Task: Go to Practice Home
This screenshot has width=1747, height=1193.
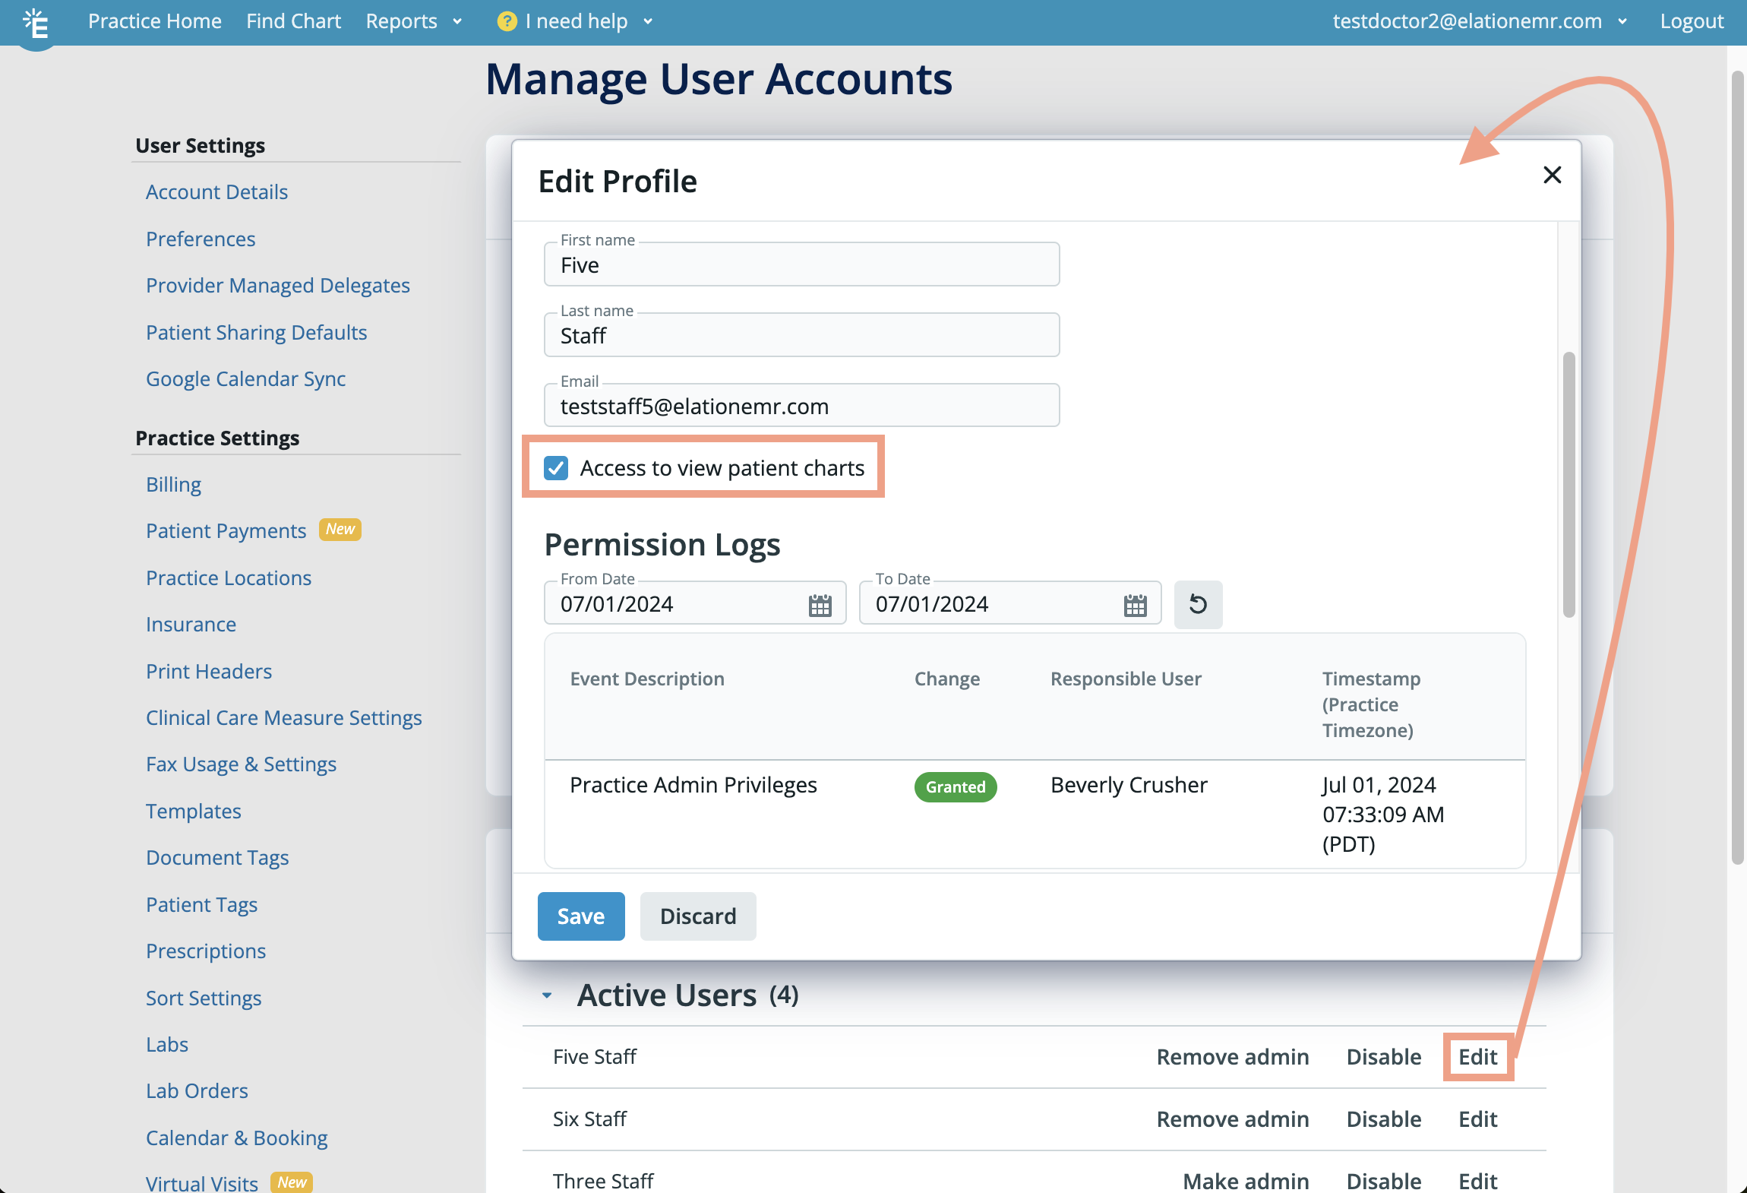Action: (x=155, y=21)
